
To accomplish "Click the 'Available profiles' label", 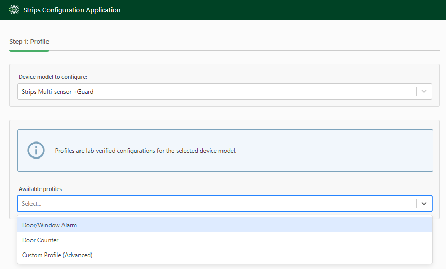I will coord(40,189).
